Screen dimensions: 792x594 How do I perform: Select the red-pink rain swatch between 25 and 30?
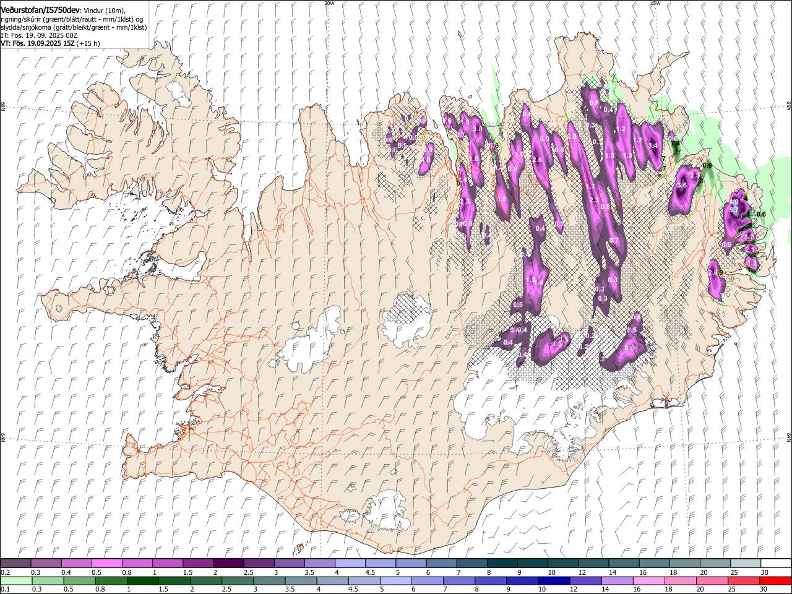(743, 580)
